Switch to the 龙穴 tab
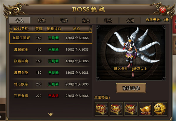 click(86, 21)
